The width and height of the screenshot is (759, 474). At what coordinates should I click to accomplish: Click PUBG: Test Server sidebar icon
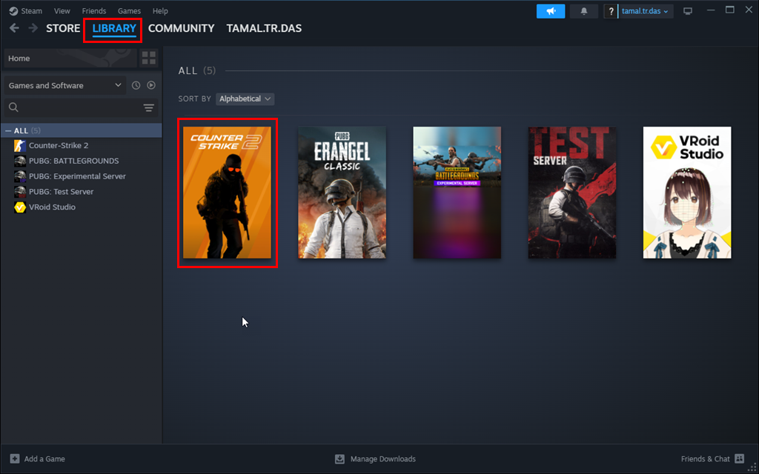(20, 192)
